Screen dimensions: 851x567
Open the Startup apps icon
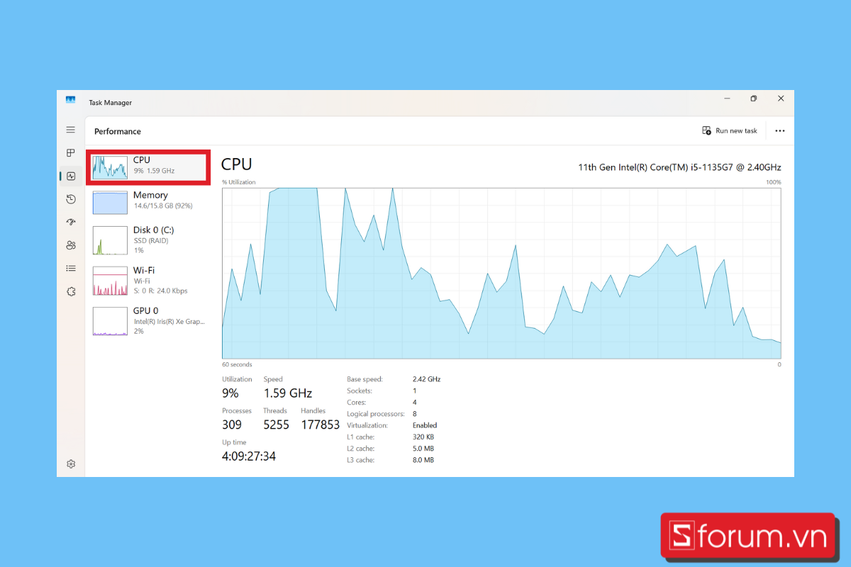(71, 222)
